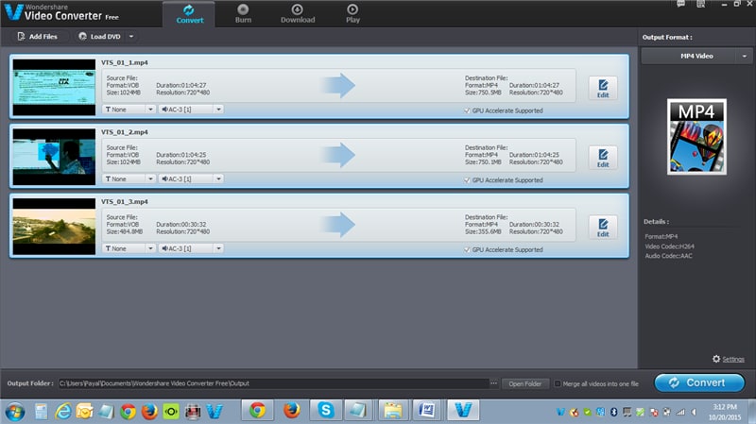Start conversion with the Convert button
This screenshot has width=756, height=424.
point(699,383)
